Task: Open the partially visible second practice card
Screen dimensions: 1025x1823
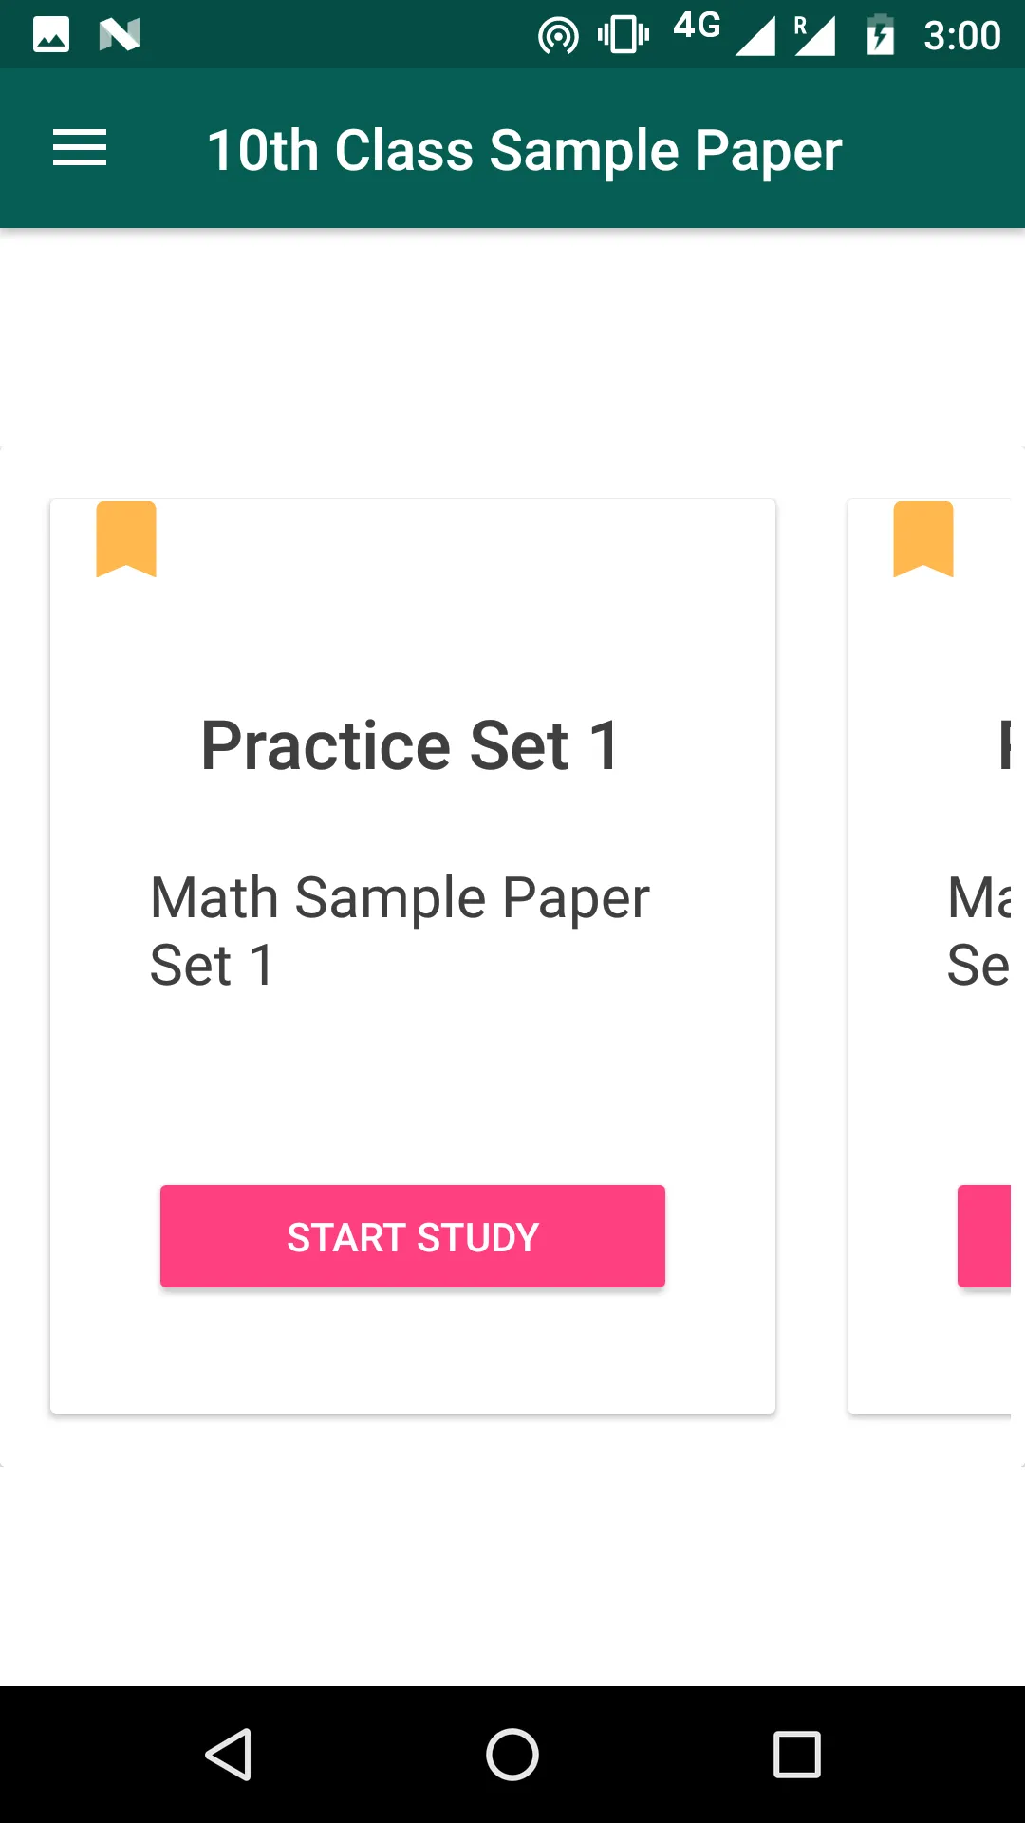Action: 930,956
